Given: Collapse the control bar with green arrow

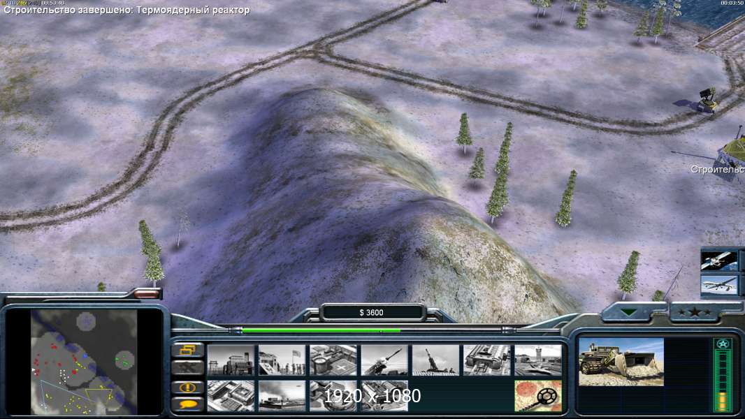Looking at the screenshot, I should (630, 312).
